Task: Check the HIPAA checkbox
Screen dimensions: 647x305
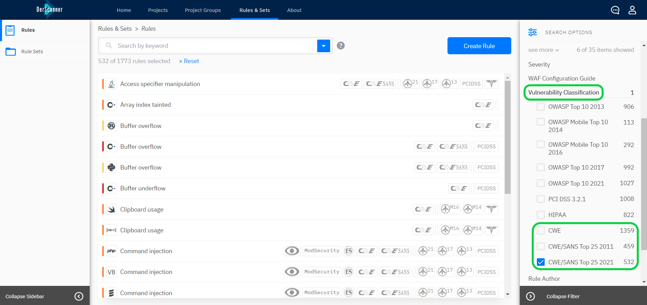Action: tap(541, 215)
